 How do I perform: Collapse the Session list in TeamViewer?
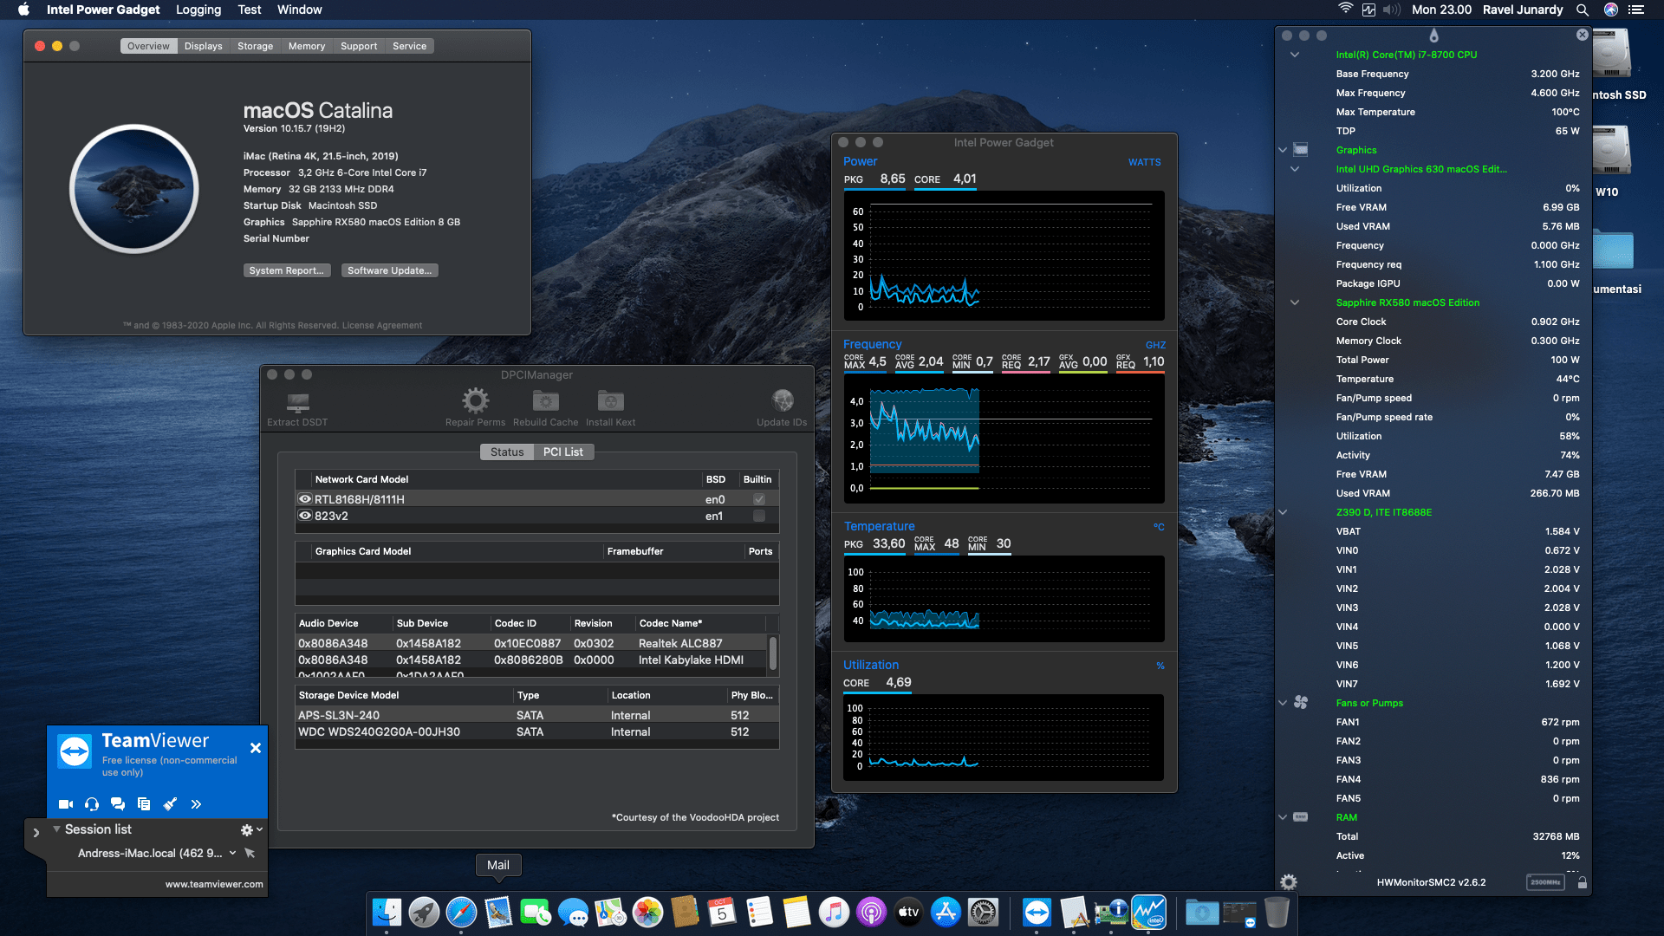(57, 829)
